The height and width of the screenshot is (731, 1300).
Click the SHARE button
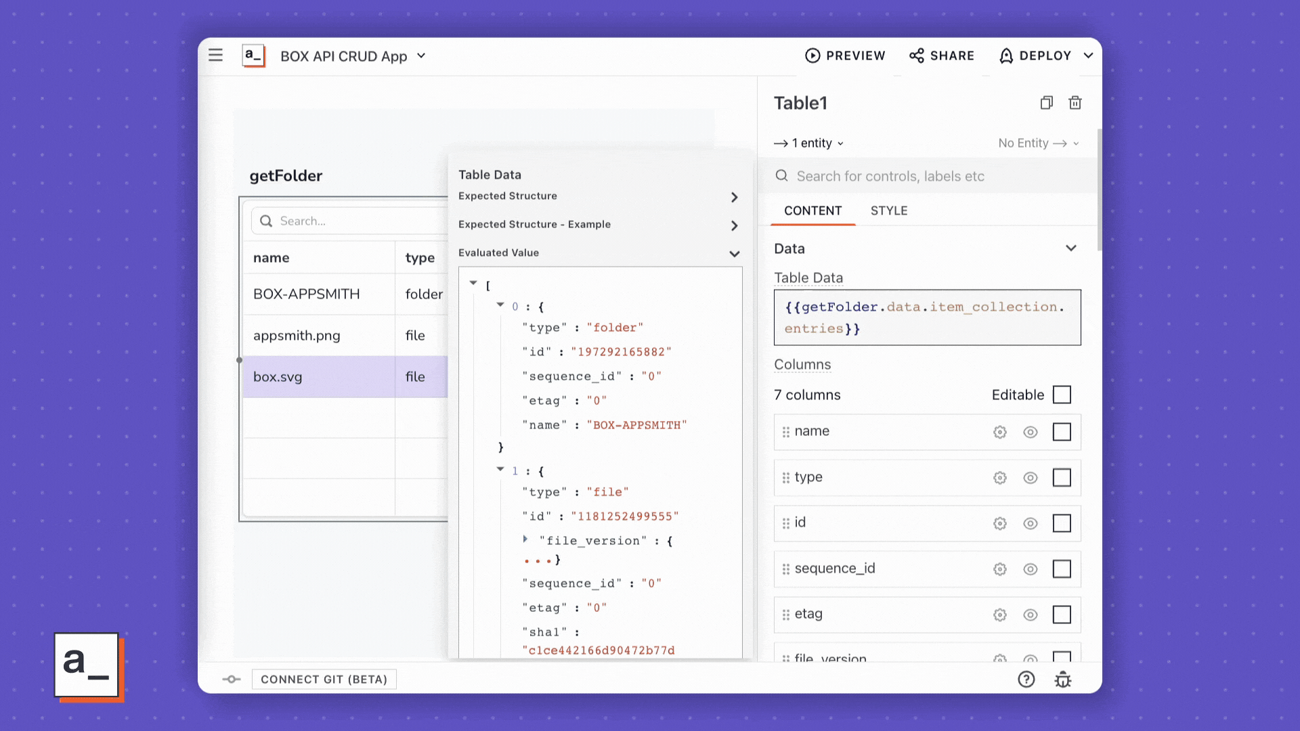click(942, 56)
